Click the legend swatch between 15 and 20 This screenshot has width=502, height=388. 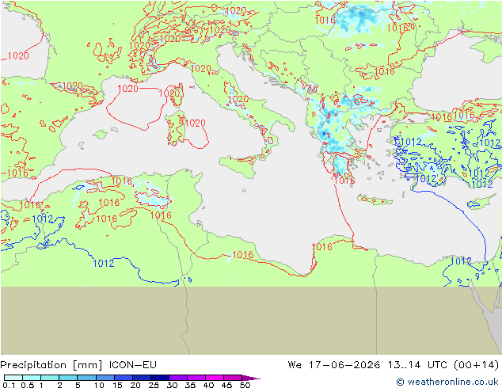(x=123, y=378)
